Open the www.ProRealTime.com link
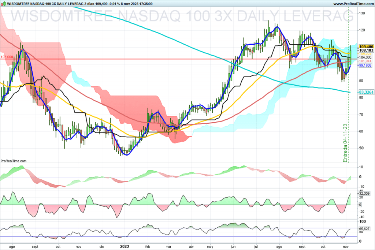Viewport: 375px width, 250px height. (x=353, y=4)
